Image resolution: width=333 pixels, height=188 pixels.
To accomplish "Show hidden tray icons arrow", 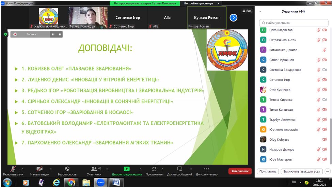I will click(x=301, y=183).
